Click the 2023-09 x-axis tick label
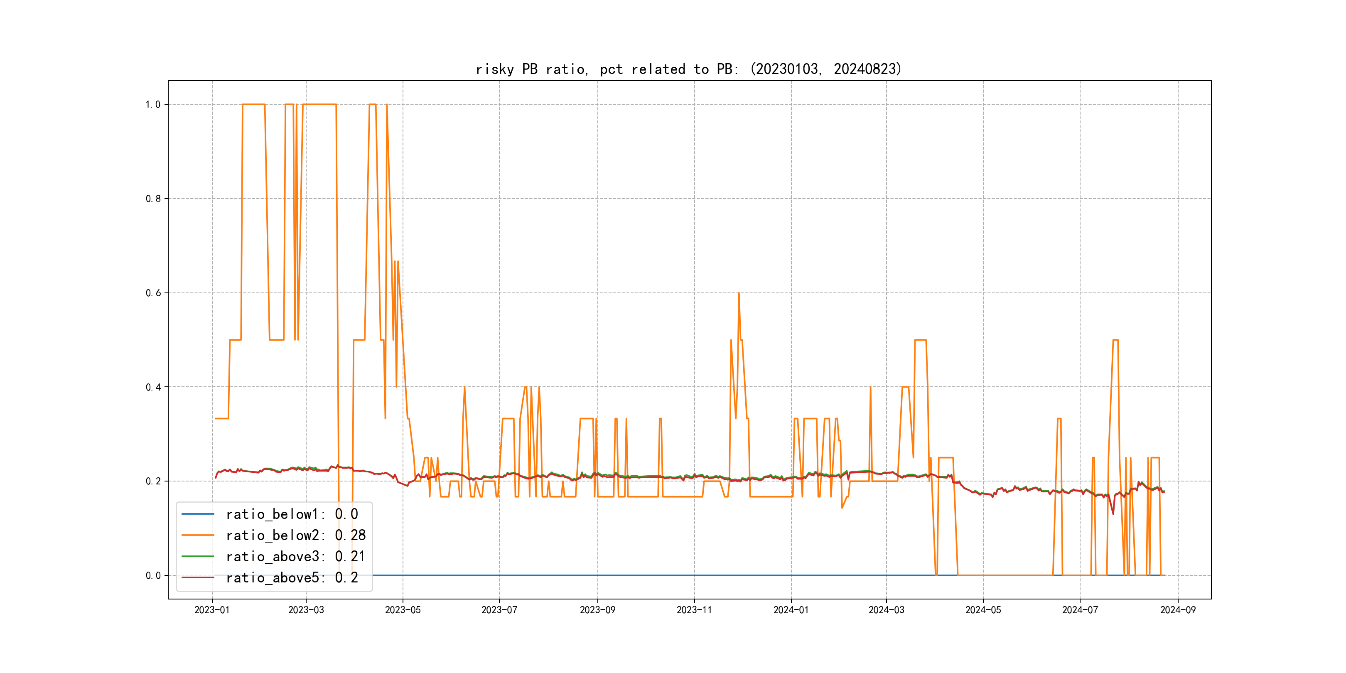The width and height of the screenshot is (1346, 673). [x=597, y=610]
